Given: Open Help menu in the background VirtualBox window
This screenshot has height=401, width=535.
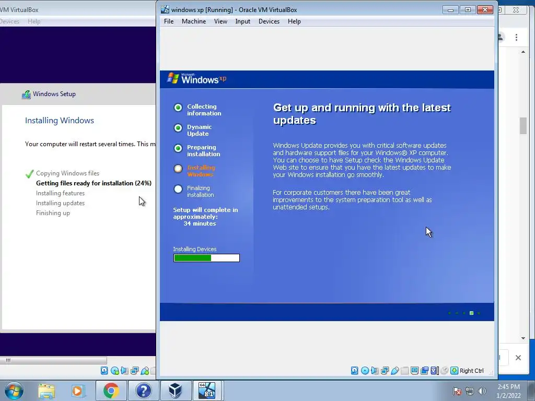Looking at the screenshot, I should pyautogui.click(x=34, y=21).
